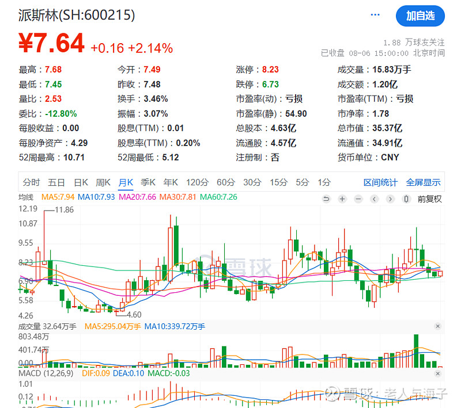Click the MA60:7.26 moving average label
Image resolution: width=461 pixels, height=408 pixels.
tap(218, 197)
